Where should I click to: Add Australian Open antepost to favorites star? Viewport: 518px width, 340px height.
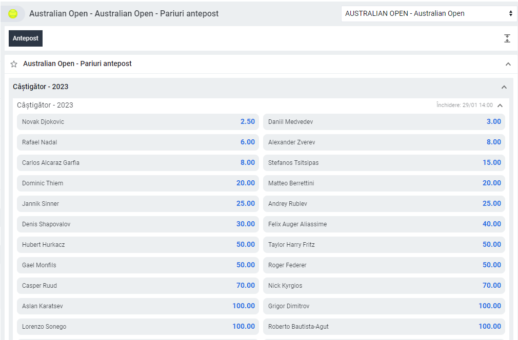[14, 64]
